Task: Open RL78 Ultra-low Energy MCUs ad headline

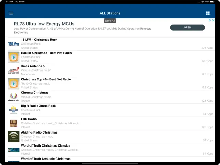Action: tap(44, 24)
